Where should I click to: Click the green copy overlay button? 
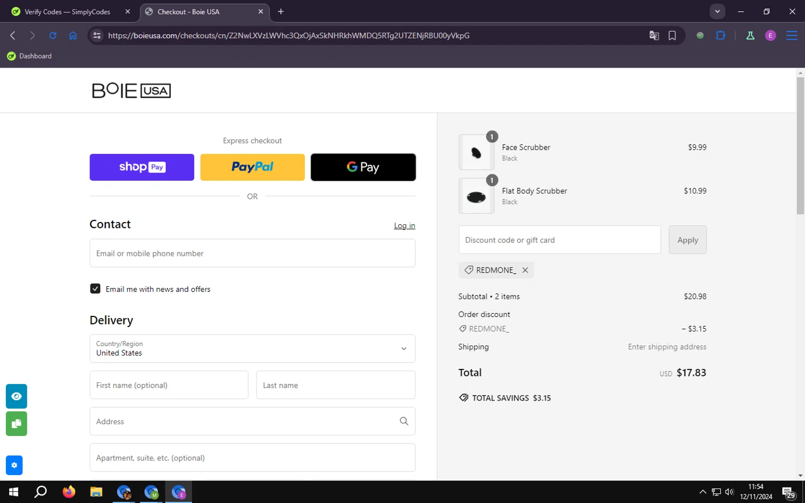tap(17, 424)
